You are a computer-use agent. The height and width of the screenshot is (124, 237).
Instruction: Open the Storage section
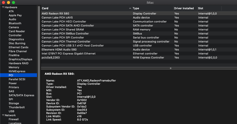[14, 103]
